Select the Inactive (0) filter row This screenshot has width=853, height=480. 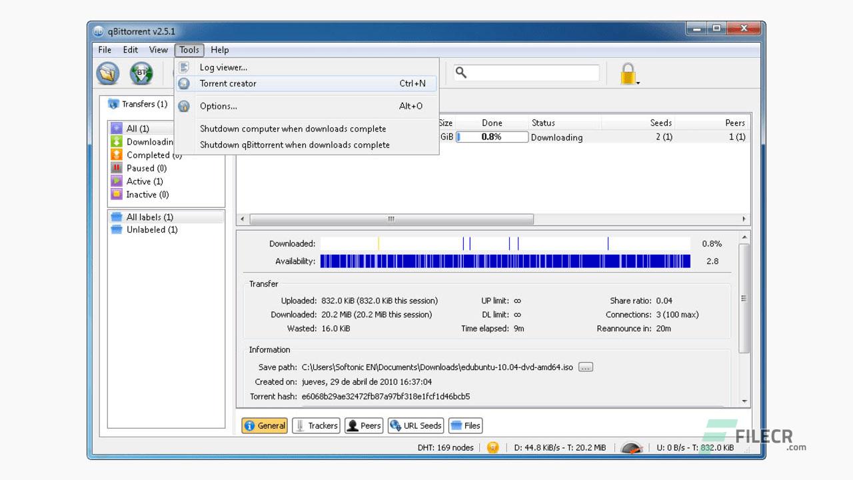tap(166, 195)
